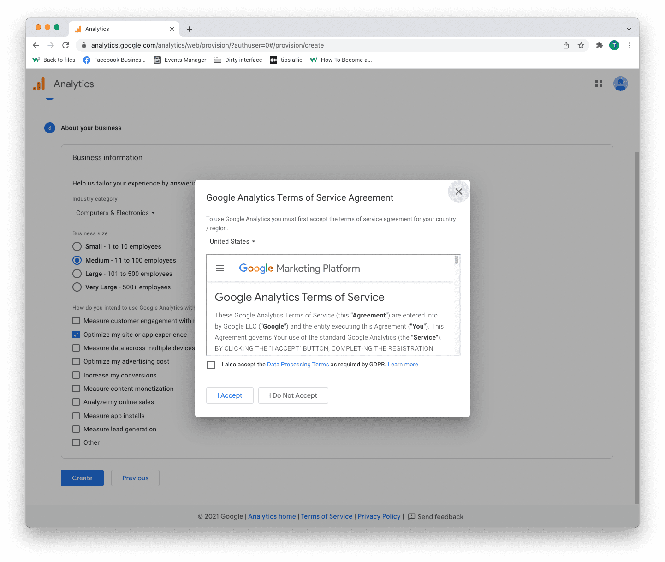
Task: Click the tab list chevron near the tab bar
Action: click(x=630, y=29)
